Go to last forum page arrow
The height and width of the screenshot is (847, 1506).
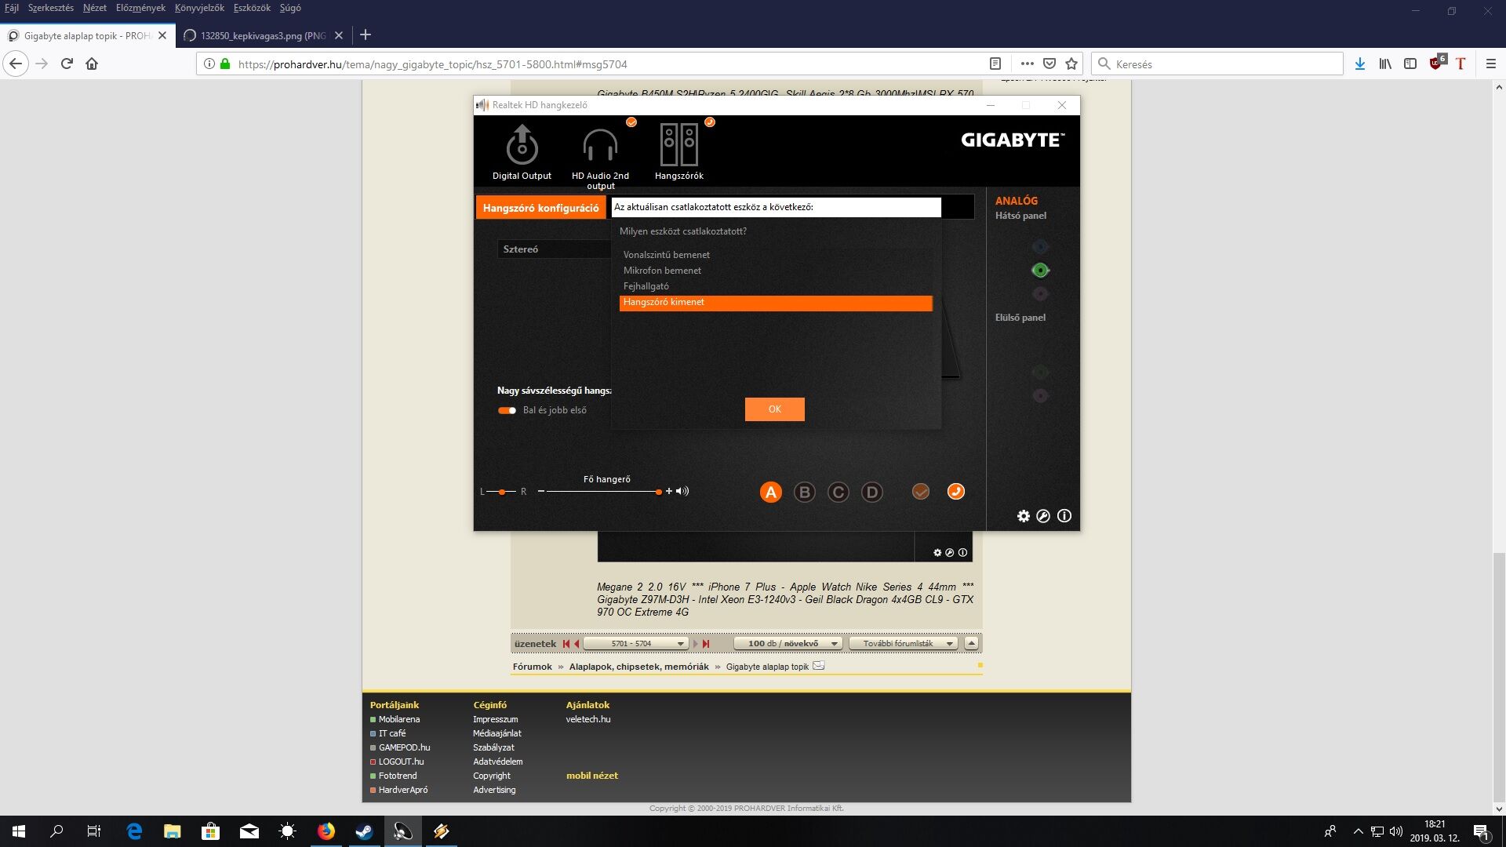pyautogui.click(x=706, y=644)
